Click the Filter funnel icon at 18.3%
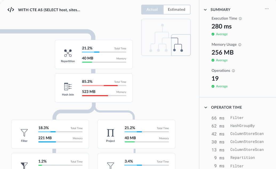The image size is (276, 169). point(24,133)
